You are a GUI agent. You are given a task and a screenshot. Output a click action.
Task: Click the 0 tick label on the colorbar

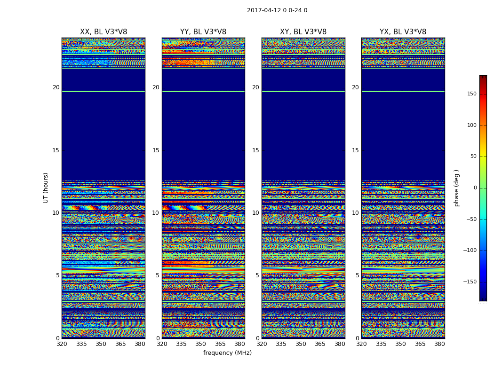475,188
